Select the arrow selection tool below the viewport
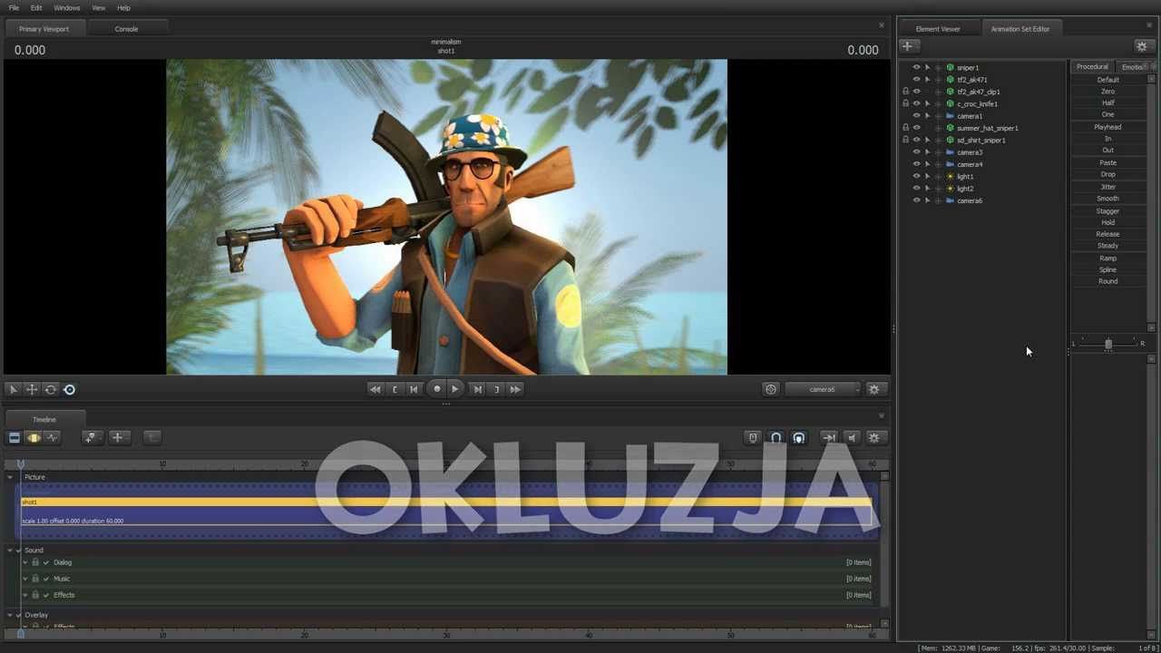Viewport: 1161px width, 653px height. click(13, 389)
